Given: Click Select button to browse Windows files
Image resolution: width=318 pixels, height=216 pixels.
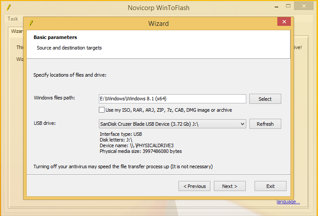Looking at the screenshot, I should point(265,99).
